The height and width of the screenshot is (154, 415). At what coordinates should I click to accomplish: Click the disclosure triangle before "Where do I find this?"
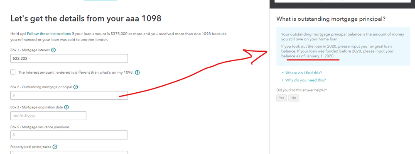(x=283, y=73)
